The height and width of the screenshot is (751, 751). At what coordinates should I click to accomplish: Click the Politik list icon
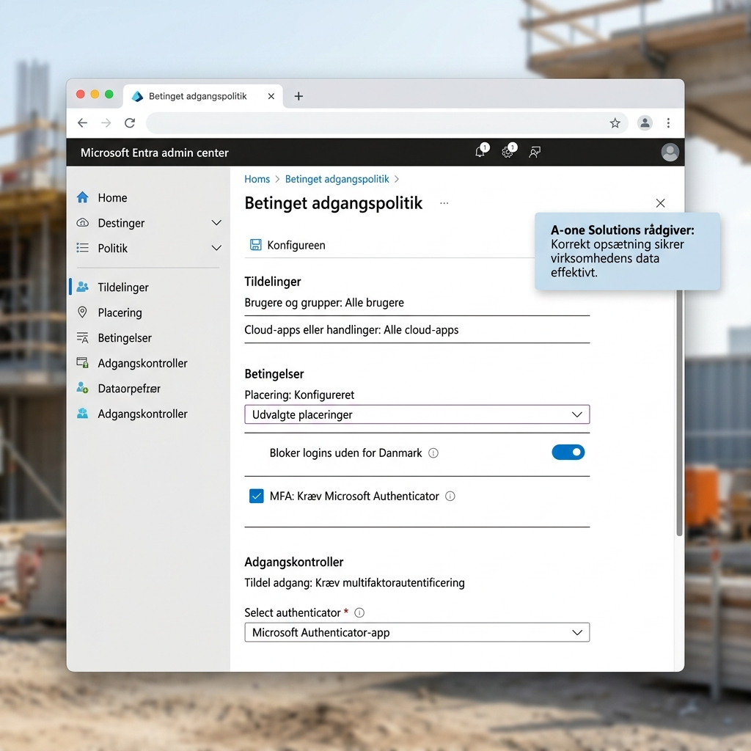[82, 248]
